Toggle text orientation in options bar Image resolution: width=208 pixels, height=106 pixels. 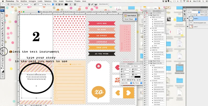(8, 4)
